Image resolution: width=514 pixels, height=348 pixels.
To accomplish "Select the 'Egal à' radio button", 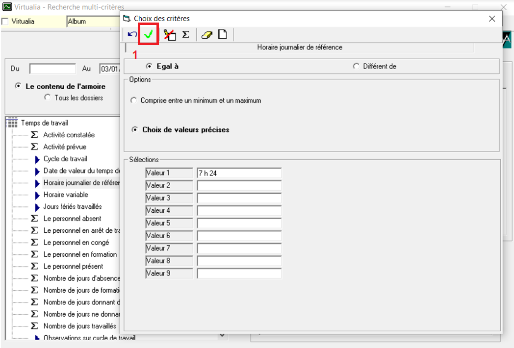I will [x=149, y=66].
